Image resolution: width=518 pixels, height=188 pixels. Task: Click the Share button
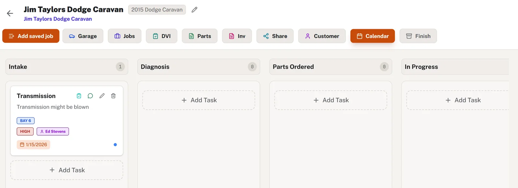pos(275,36)
